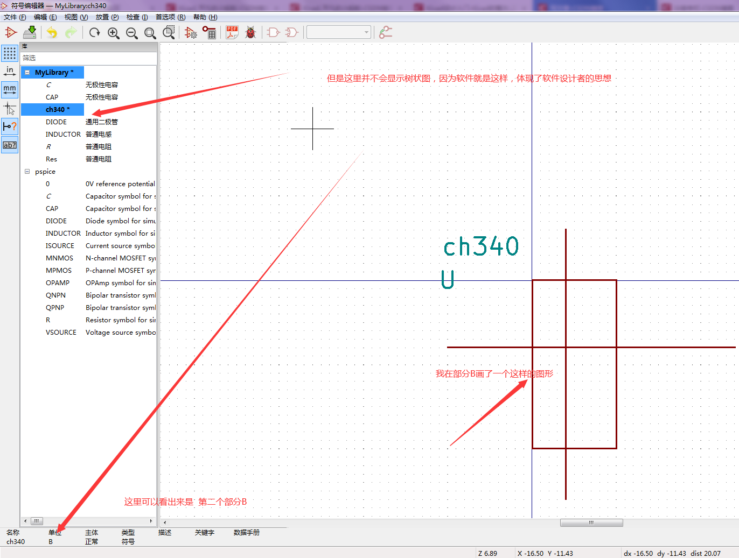Screen dimensions: 739x558
Task: Click the 筛选 filter input field
Action: point(89,58)
